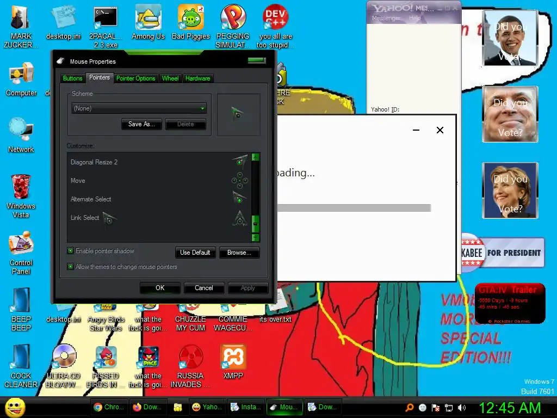Click the flag action center tray icon

[436, 408]
